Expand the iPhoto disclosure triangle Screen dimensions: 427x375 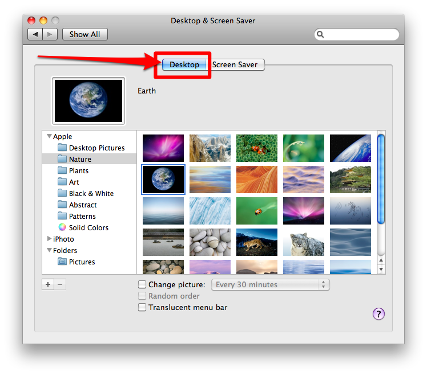point(49,239)
